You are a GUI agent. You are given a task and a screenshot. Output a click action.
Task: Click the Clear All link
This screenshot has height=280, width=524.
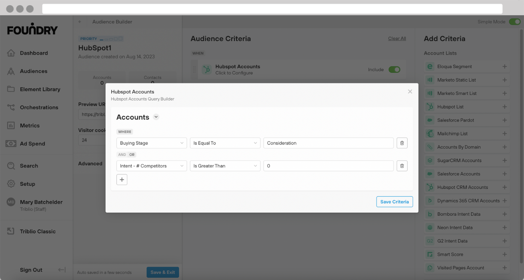[397, 38]
